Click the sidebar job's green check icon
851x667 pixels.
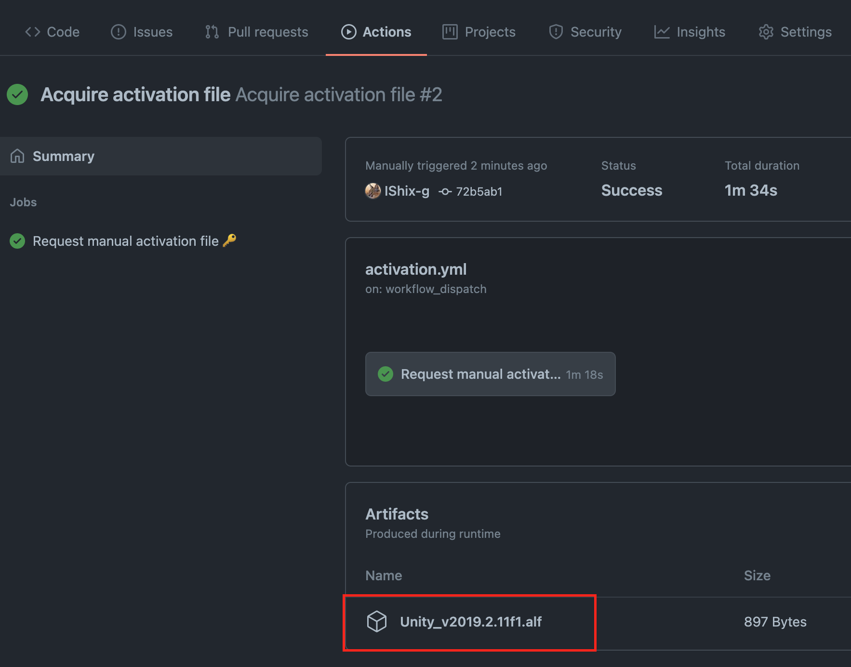point(17,241)
